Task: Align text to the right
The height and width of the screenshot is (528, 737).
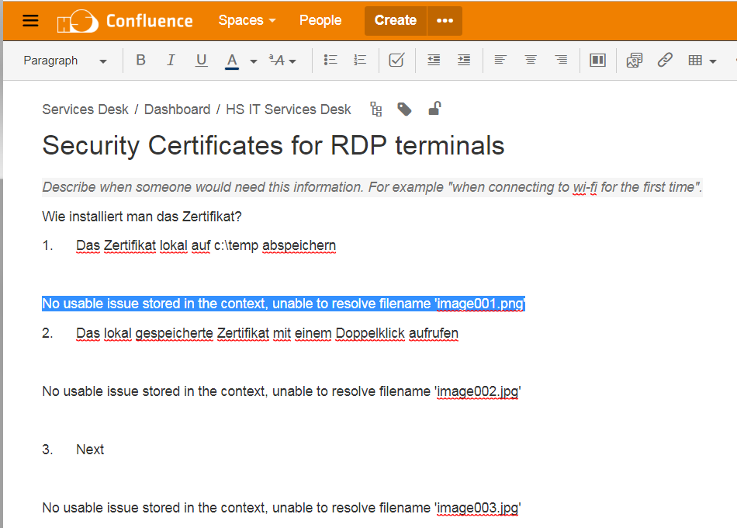Action: pos(561,60)
